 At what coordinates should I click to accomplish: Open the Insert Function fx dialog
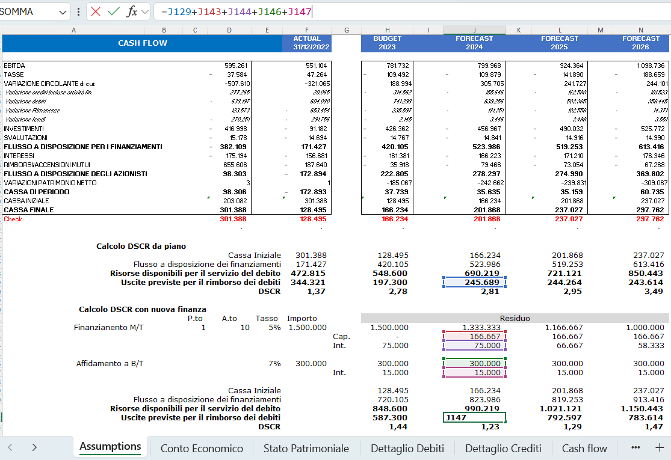[131, 11]
